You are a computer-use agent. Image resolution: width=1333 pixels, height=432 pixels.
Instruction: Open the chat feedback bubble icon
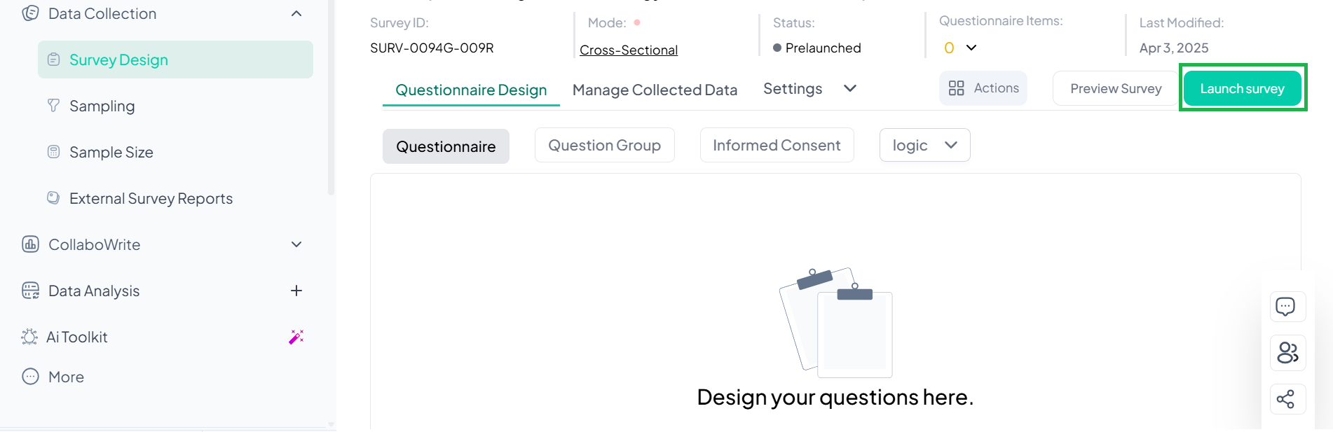pos(1287,307)
